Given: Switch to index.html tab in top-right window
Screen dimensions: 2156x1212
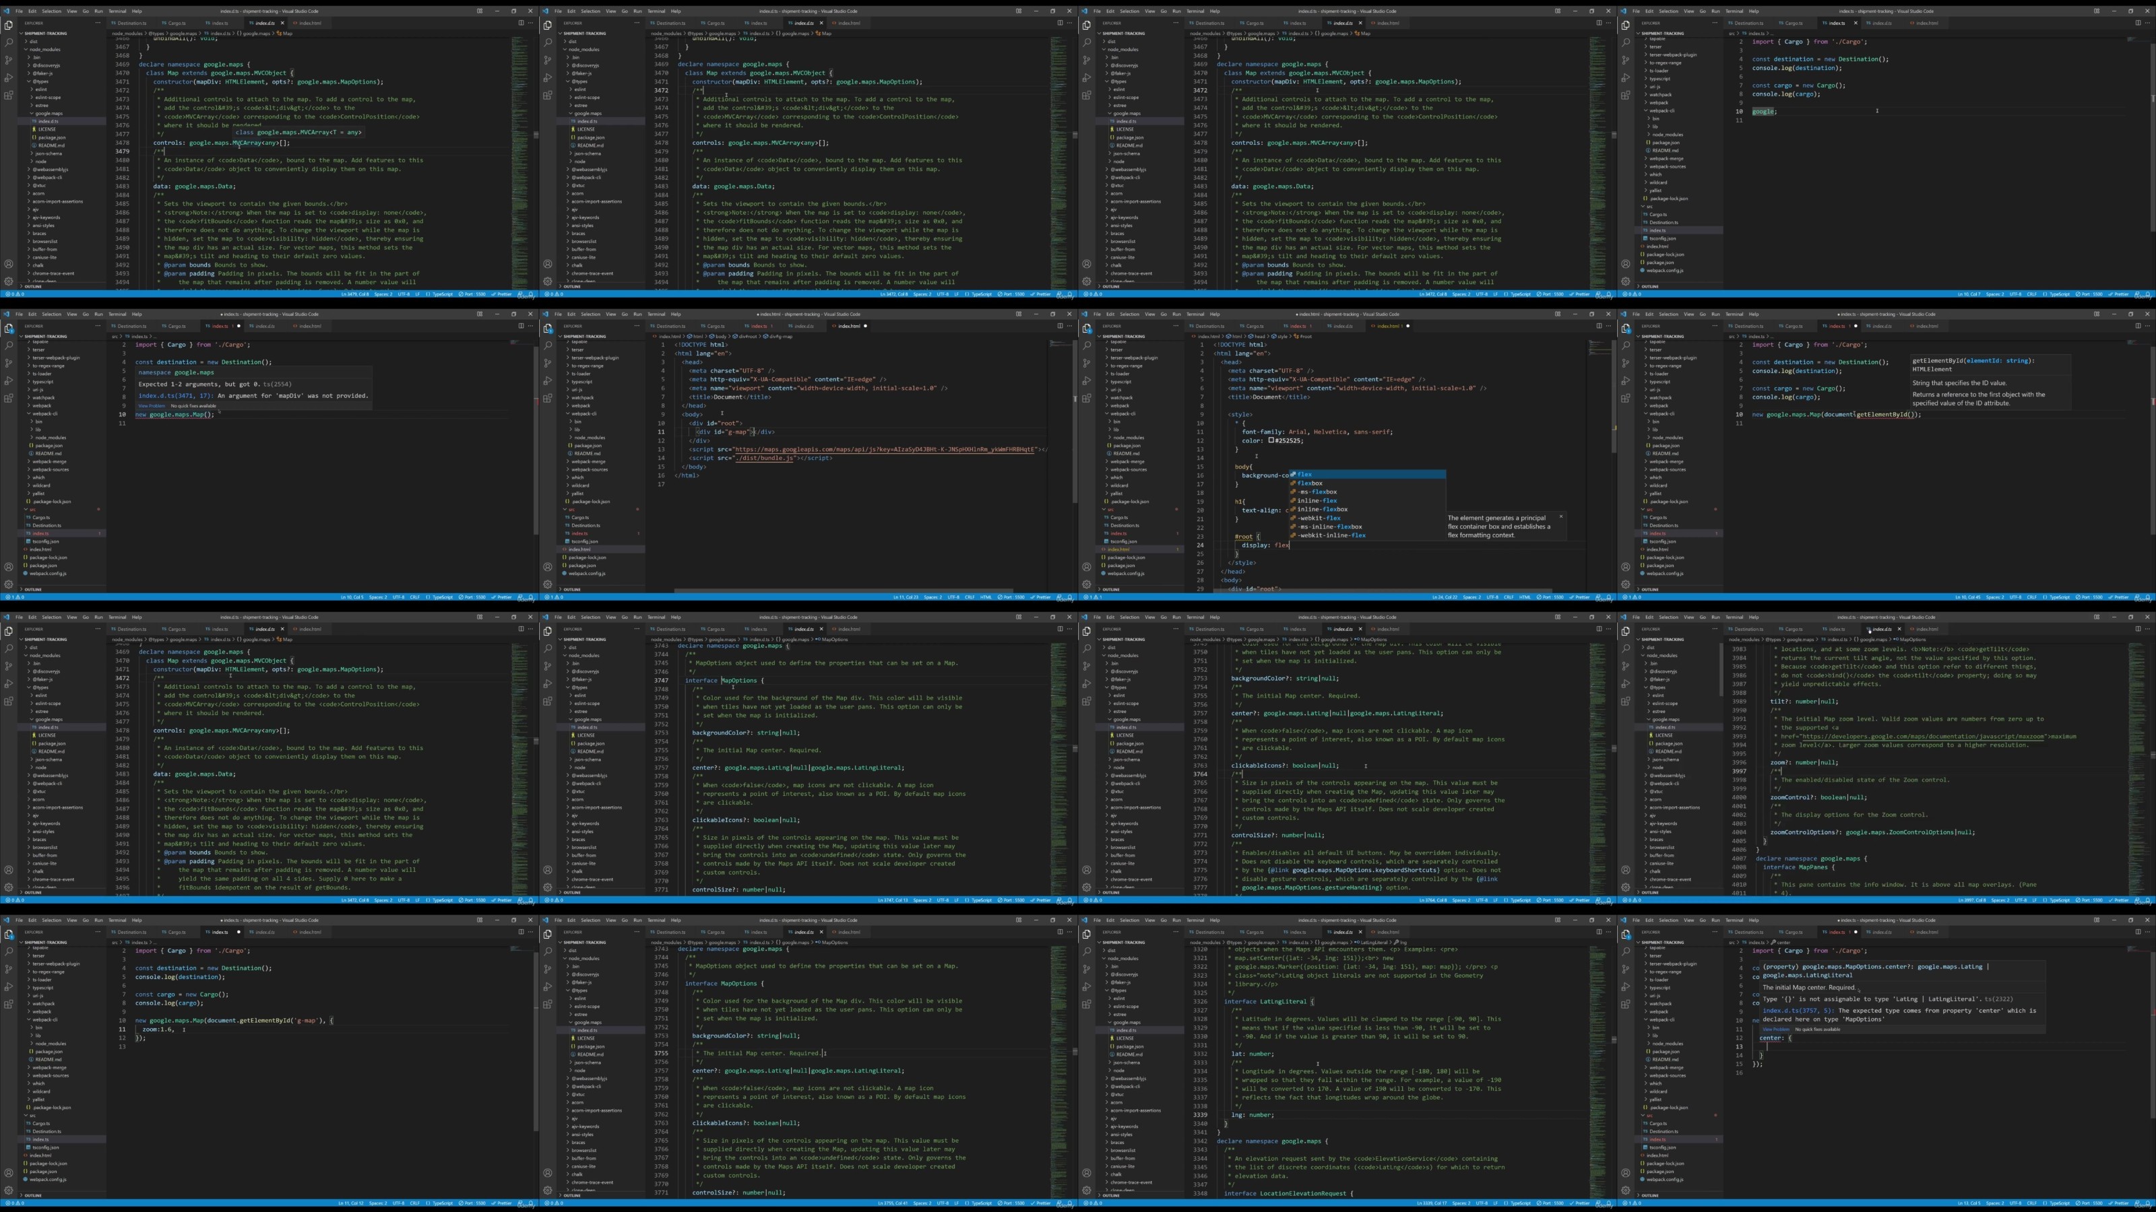Looking at the screenshot, I should [1926, 23].
